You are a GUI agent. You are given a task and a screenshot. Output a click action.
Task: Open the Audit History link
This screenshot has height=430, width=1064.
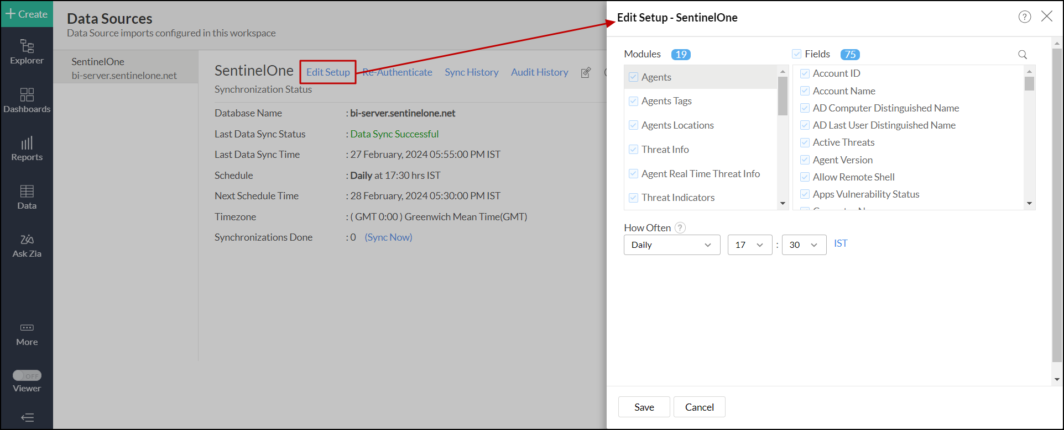pyautogui.click(x=539, y=72)
